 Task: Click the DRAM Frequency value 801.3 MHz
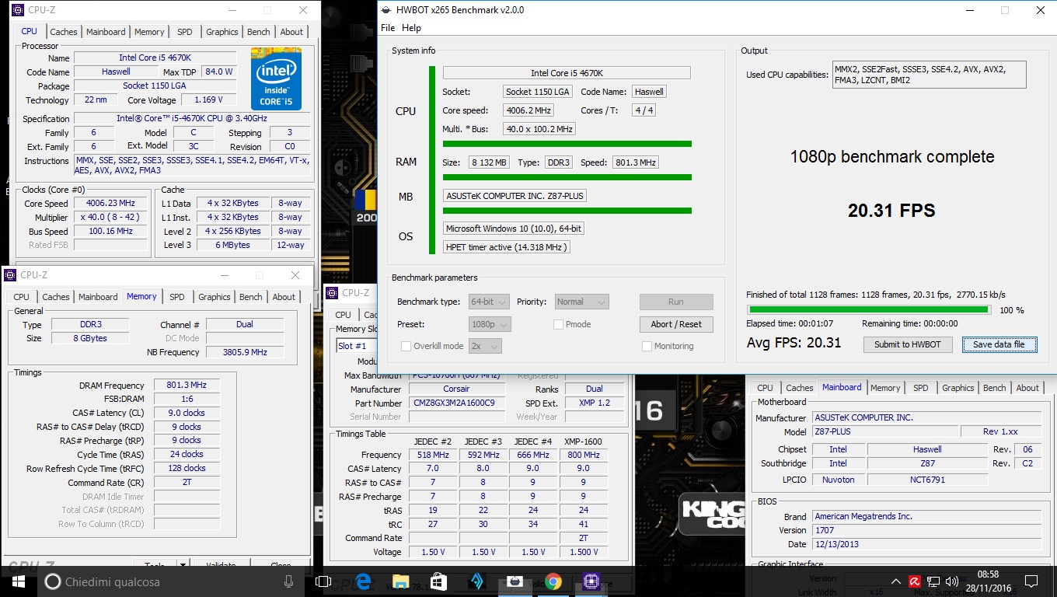(x=187, y=386)
